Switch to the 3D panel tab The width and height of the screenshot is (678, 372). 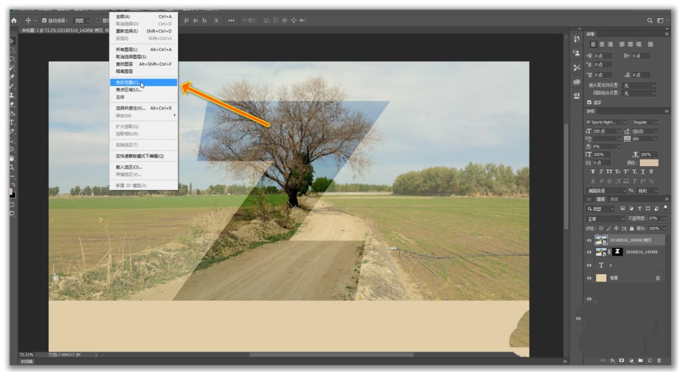pos(589,199)
